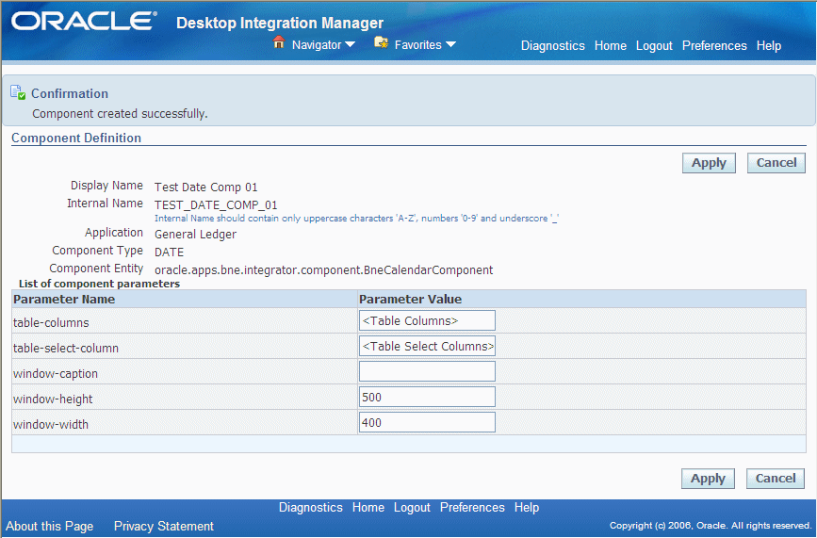Click Logout link in the header

[654, 46]
